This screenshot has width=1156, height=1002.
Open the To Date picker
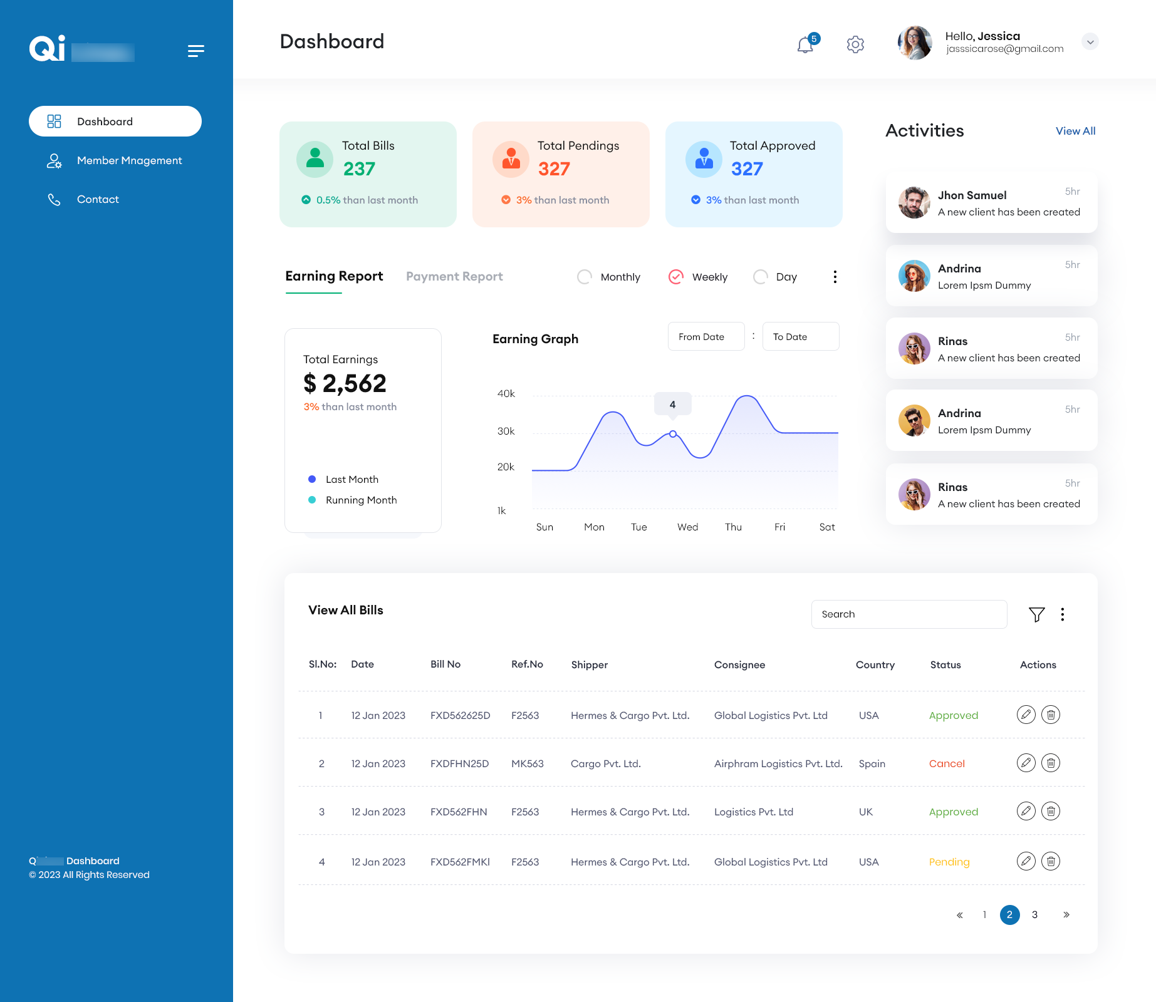(800, 337)
